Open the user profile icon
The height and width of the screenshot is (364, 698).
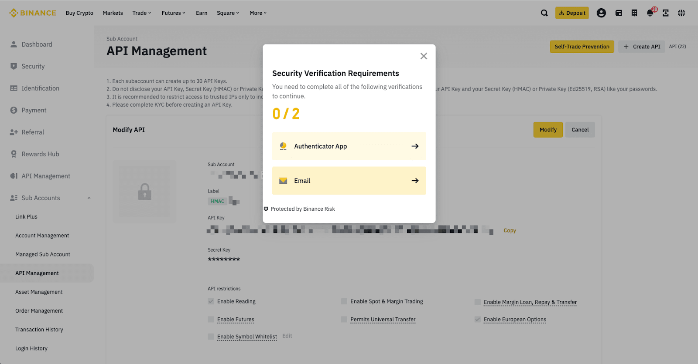click(601, 13)
